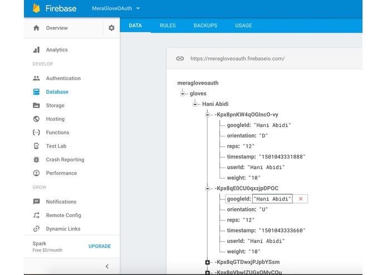The width and height of the screenshot is (387, 275).
Task: Click the Test Lab checklist icon
Action: (36, 146)
